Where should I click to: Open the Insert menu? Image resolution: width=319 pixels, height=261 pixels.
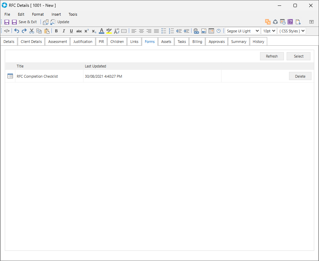click(x=56, y=14)
